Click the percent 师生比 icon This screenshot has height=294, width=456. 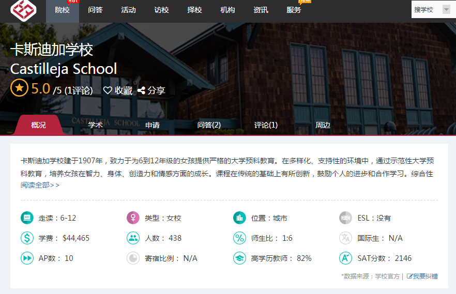[x=240, y=238]
